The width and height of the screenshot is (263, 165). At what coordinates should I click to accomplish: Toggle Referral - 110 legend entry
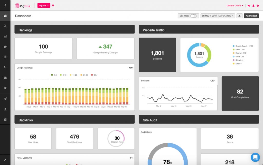[239, 53]
